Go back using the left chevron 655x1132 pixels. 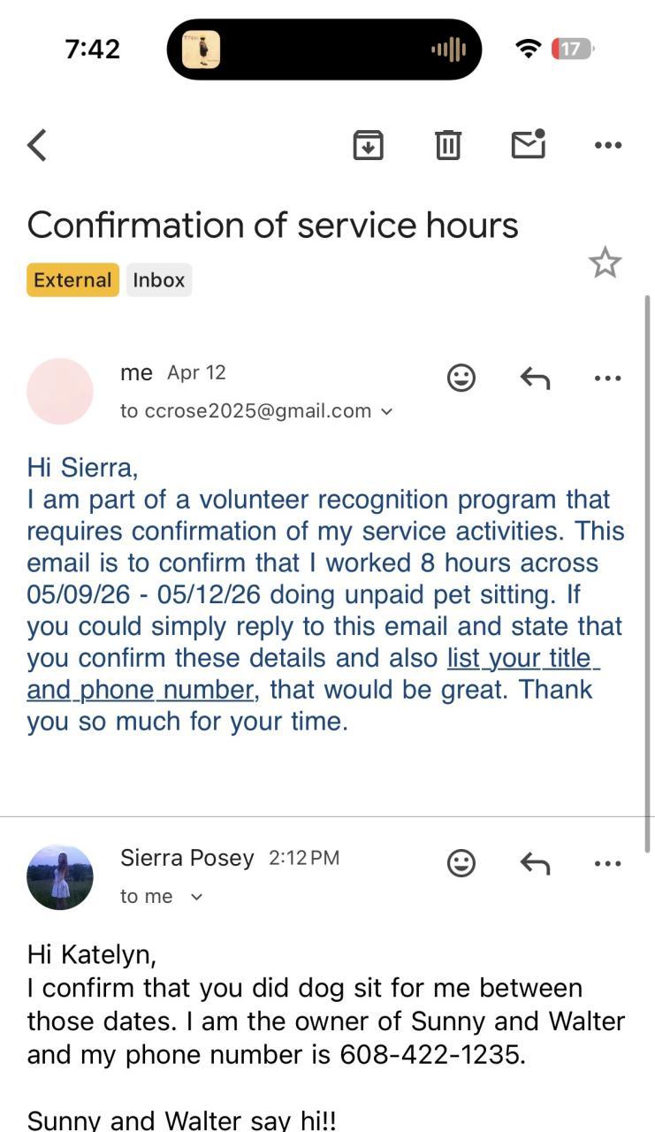(x=37, y=145)
